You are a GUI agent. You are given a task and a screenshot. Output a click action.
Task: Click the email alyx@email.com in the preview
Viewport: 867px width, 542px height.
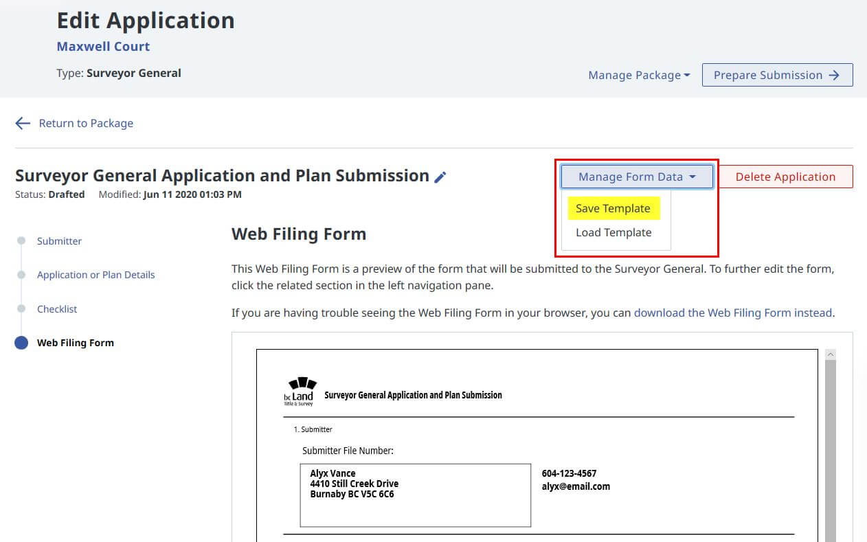(576, 486)
